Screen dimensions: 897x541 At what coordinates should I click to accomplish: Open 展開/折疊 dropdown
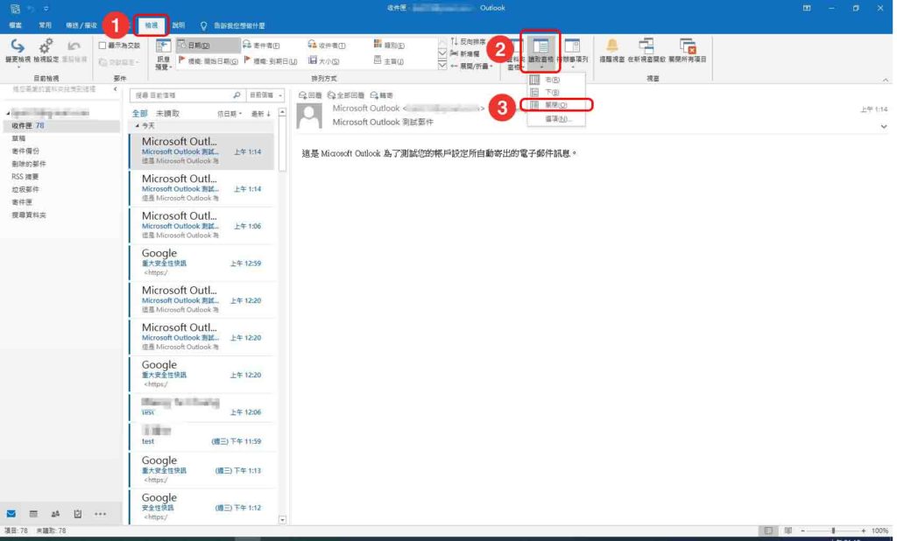(471, 66)
